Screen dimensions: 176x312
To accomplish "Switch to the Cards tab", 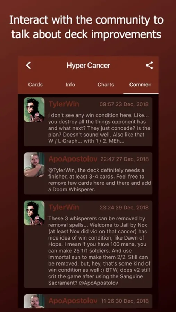I will (x=35, y=85).
